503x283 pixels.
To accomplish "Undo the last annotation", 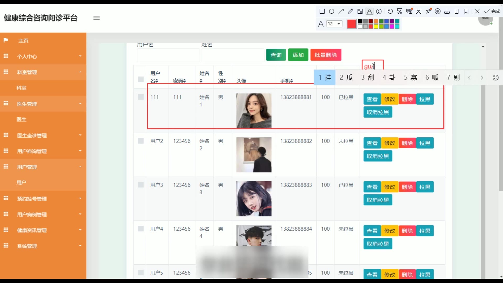I will tap(390, 11).
